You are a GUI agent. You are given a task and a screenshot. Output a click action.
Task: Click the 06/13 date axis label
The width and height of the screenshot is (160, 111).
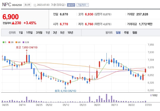pyautogui.click(x=114, y=105)
